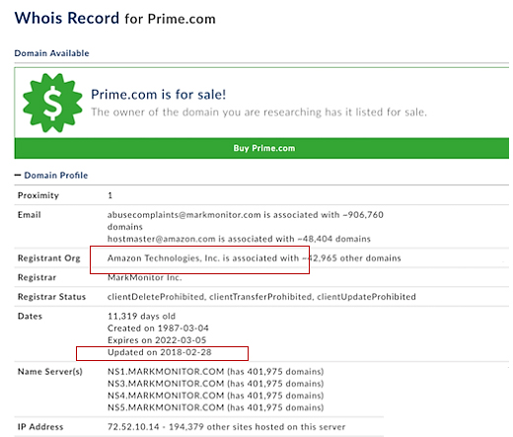The image size is (513, 437).
Task: Click Amazon Technologies, Inc. registrant text
Action: pos(164,258)
